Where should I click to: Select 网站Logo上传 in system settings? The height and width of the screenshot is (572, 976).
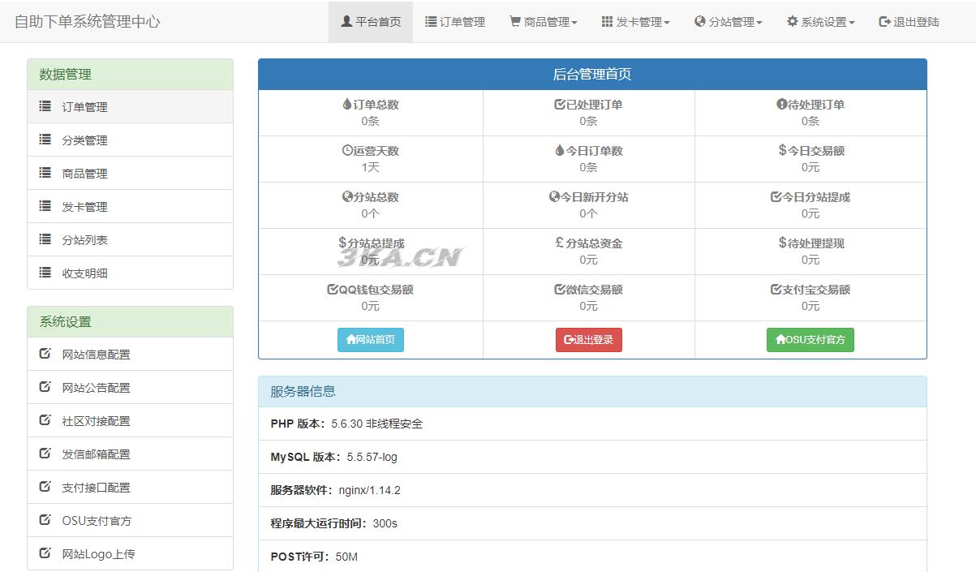(98, 554)
